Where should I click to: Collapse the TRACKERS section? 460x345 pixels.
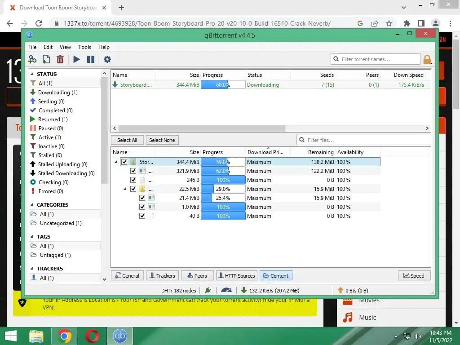[x=32, y=269]
